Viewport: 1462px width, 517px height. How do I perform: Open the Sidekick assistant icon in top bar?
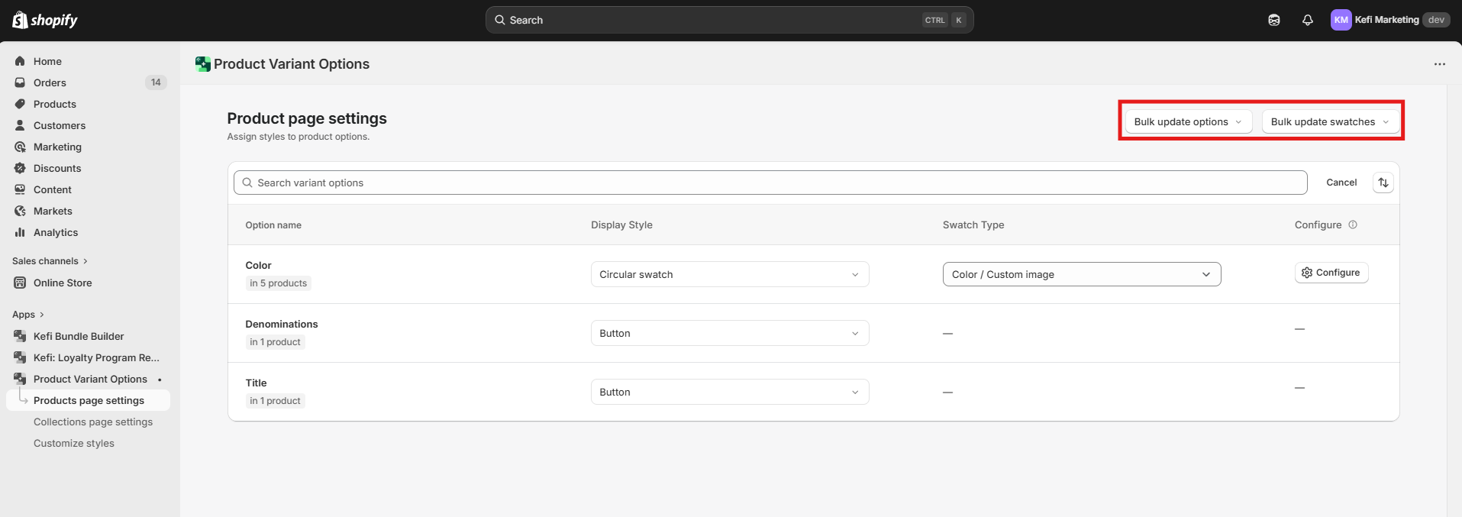[1273, 20]
